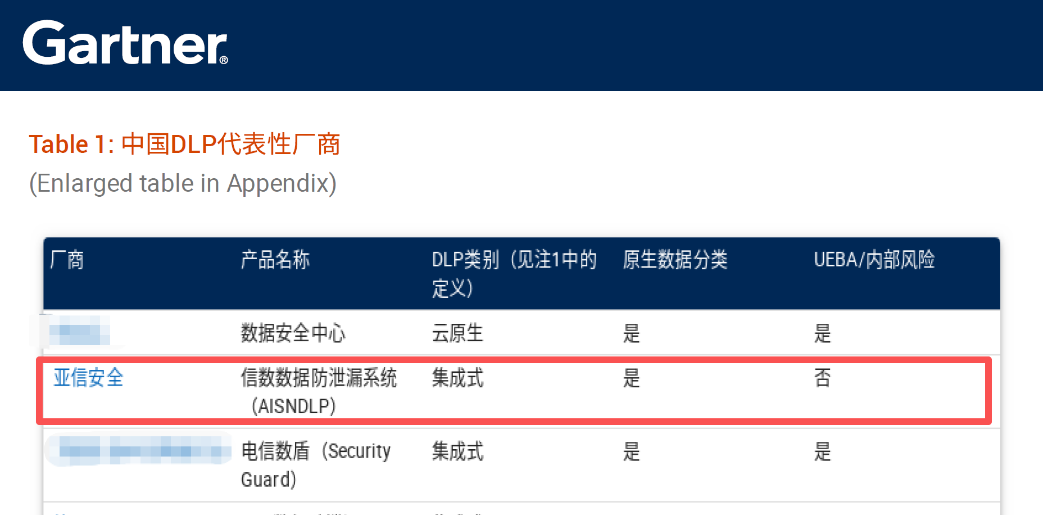This screenshot has width=1043, height=515.
Task: Open the 亚信安全 vendor link
Action: 88,378
